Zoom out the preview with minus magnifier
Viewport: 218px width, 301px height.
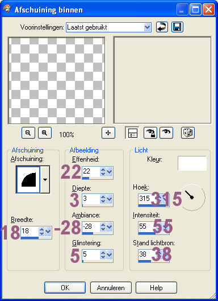tap(28, 133)
